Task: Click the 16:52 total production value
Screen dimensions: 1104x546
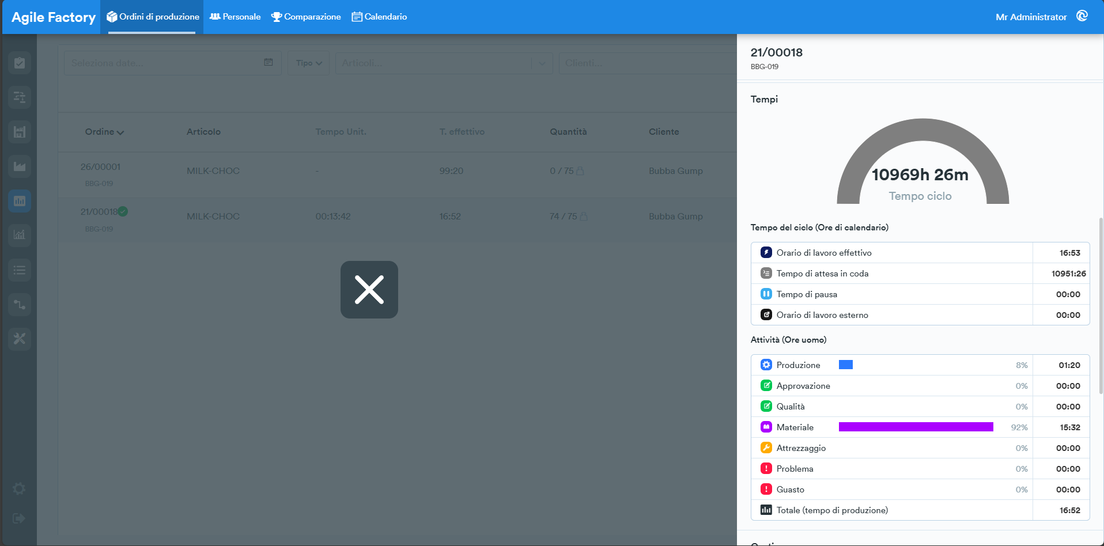Action: coord(1070,510)
